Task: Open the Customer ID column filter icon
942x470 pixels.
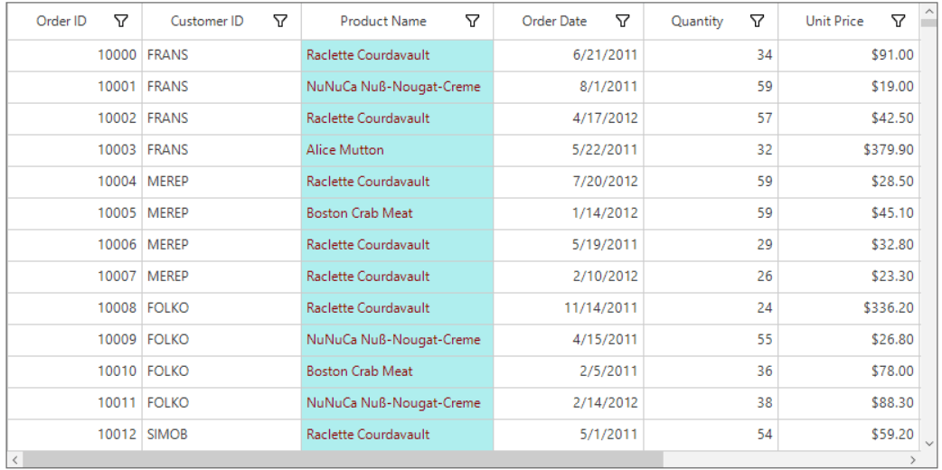Action: point(280,21)
